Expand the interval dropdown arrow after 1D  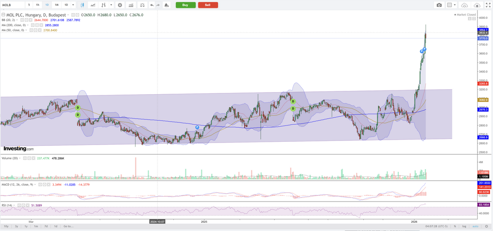point(73,5)
